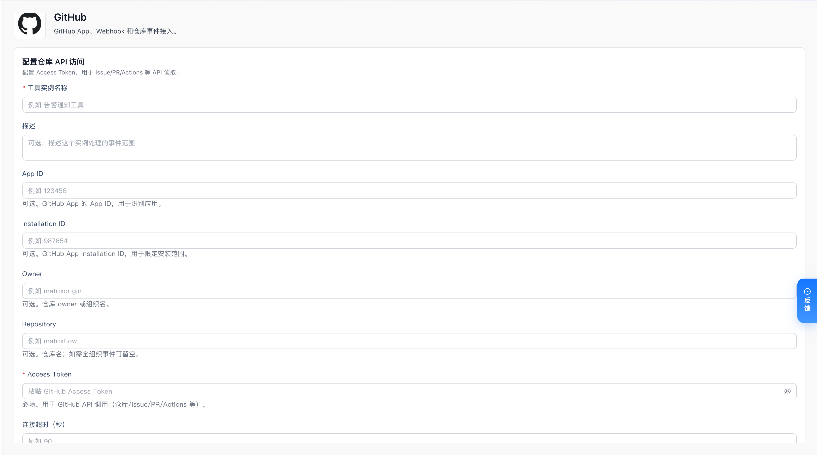Click the Repository input field
Screen dimensions: 817x455
[409, 341]
